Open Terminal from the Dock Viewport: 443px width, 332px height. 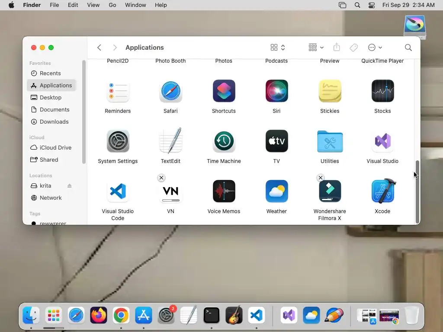[211, 315]
